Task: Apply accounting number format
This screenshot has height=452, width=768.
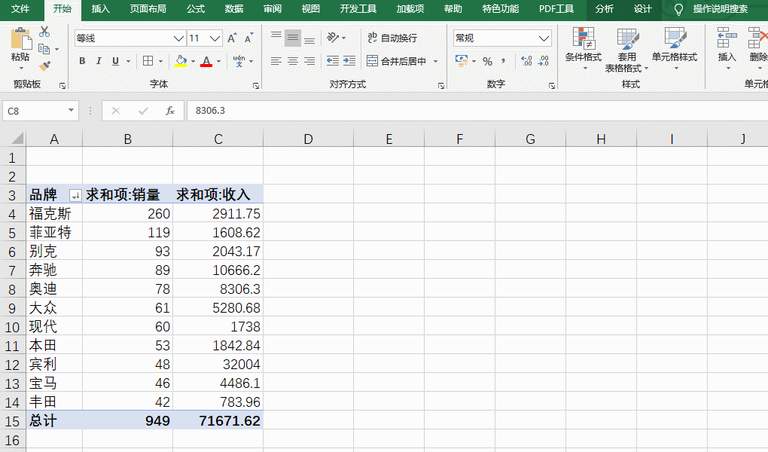Action: [462, 61]
